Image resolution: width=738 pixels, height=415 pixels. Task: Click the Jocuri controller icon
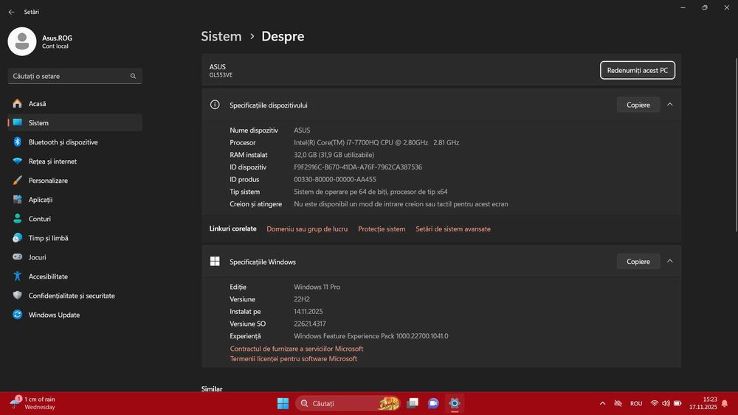pos(18,257)
